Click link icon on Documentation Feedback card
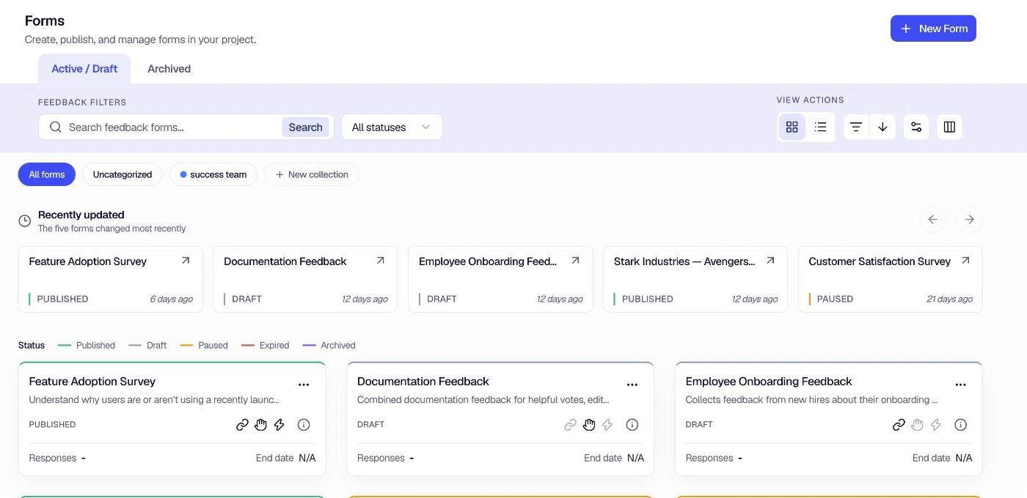 click(570, 425)
